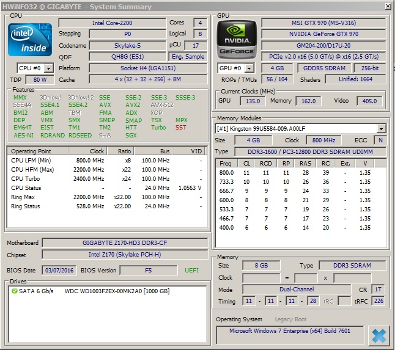Click the CPU Status row
Viewport: 395px width, 350px height.
[x=106, y=188]
